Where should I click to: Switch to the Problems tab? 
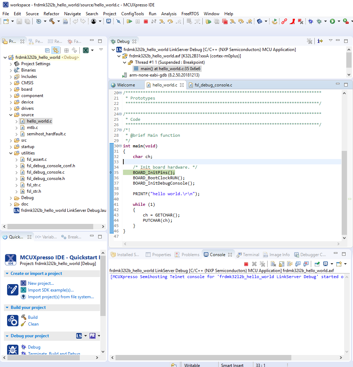pos(187,255)
